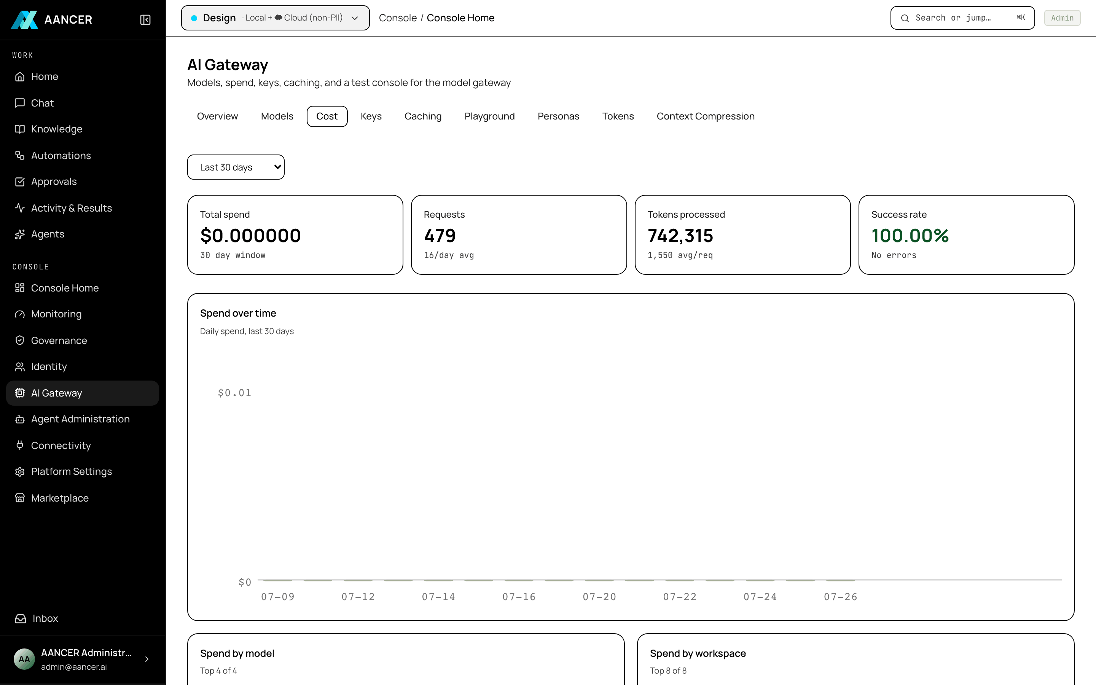This screenshot has height=685, width=1096.
Task: Switch to the Overview tab
Action: (217, 116)
